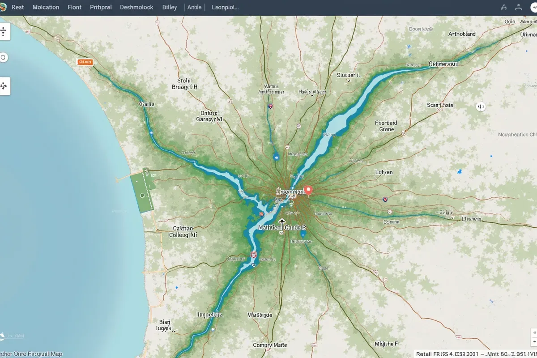Viewport: 537px width, 358px height.
Task: Select the red location pin marker
Action: [307, 191]
